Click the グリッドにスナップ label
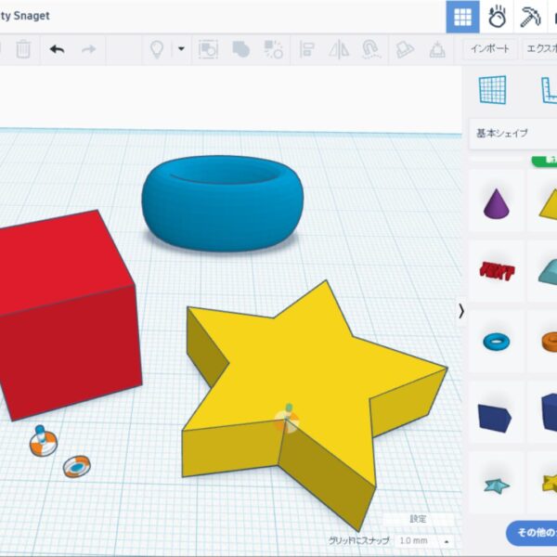 click(358, 540)
